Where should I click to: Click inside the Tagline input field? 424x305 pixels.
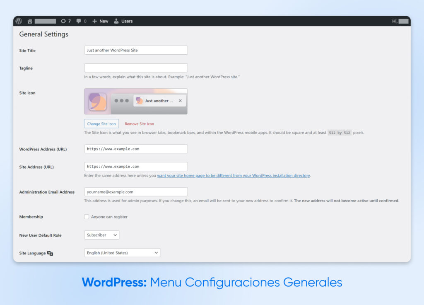click(x=136, y=67)
